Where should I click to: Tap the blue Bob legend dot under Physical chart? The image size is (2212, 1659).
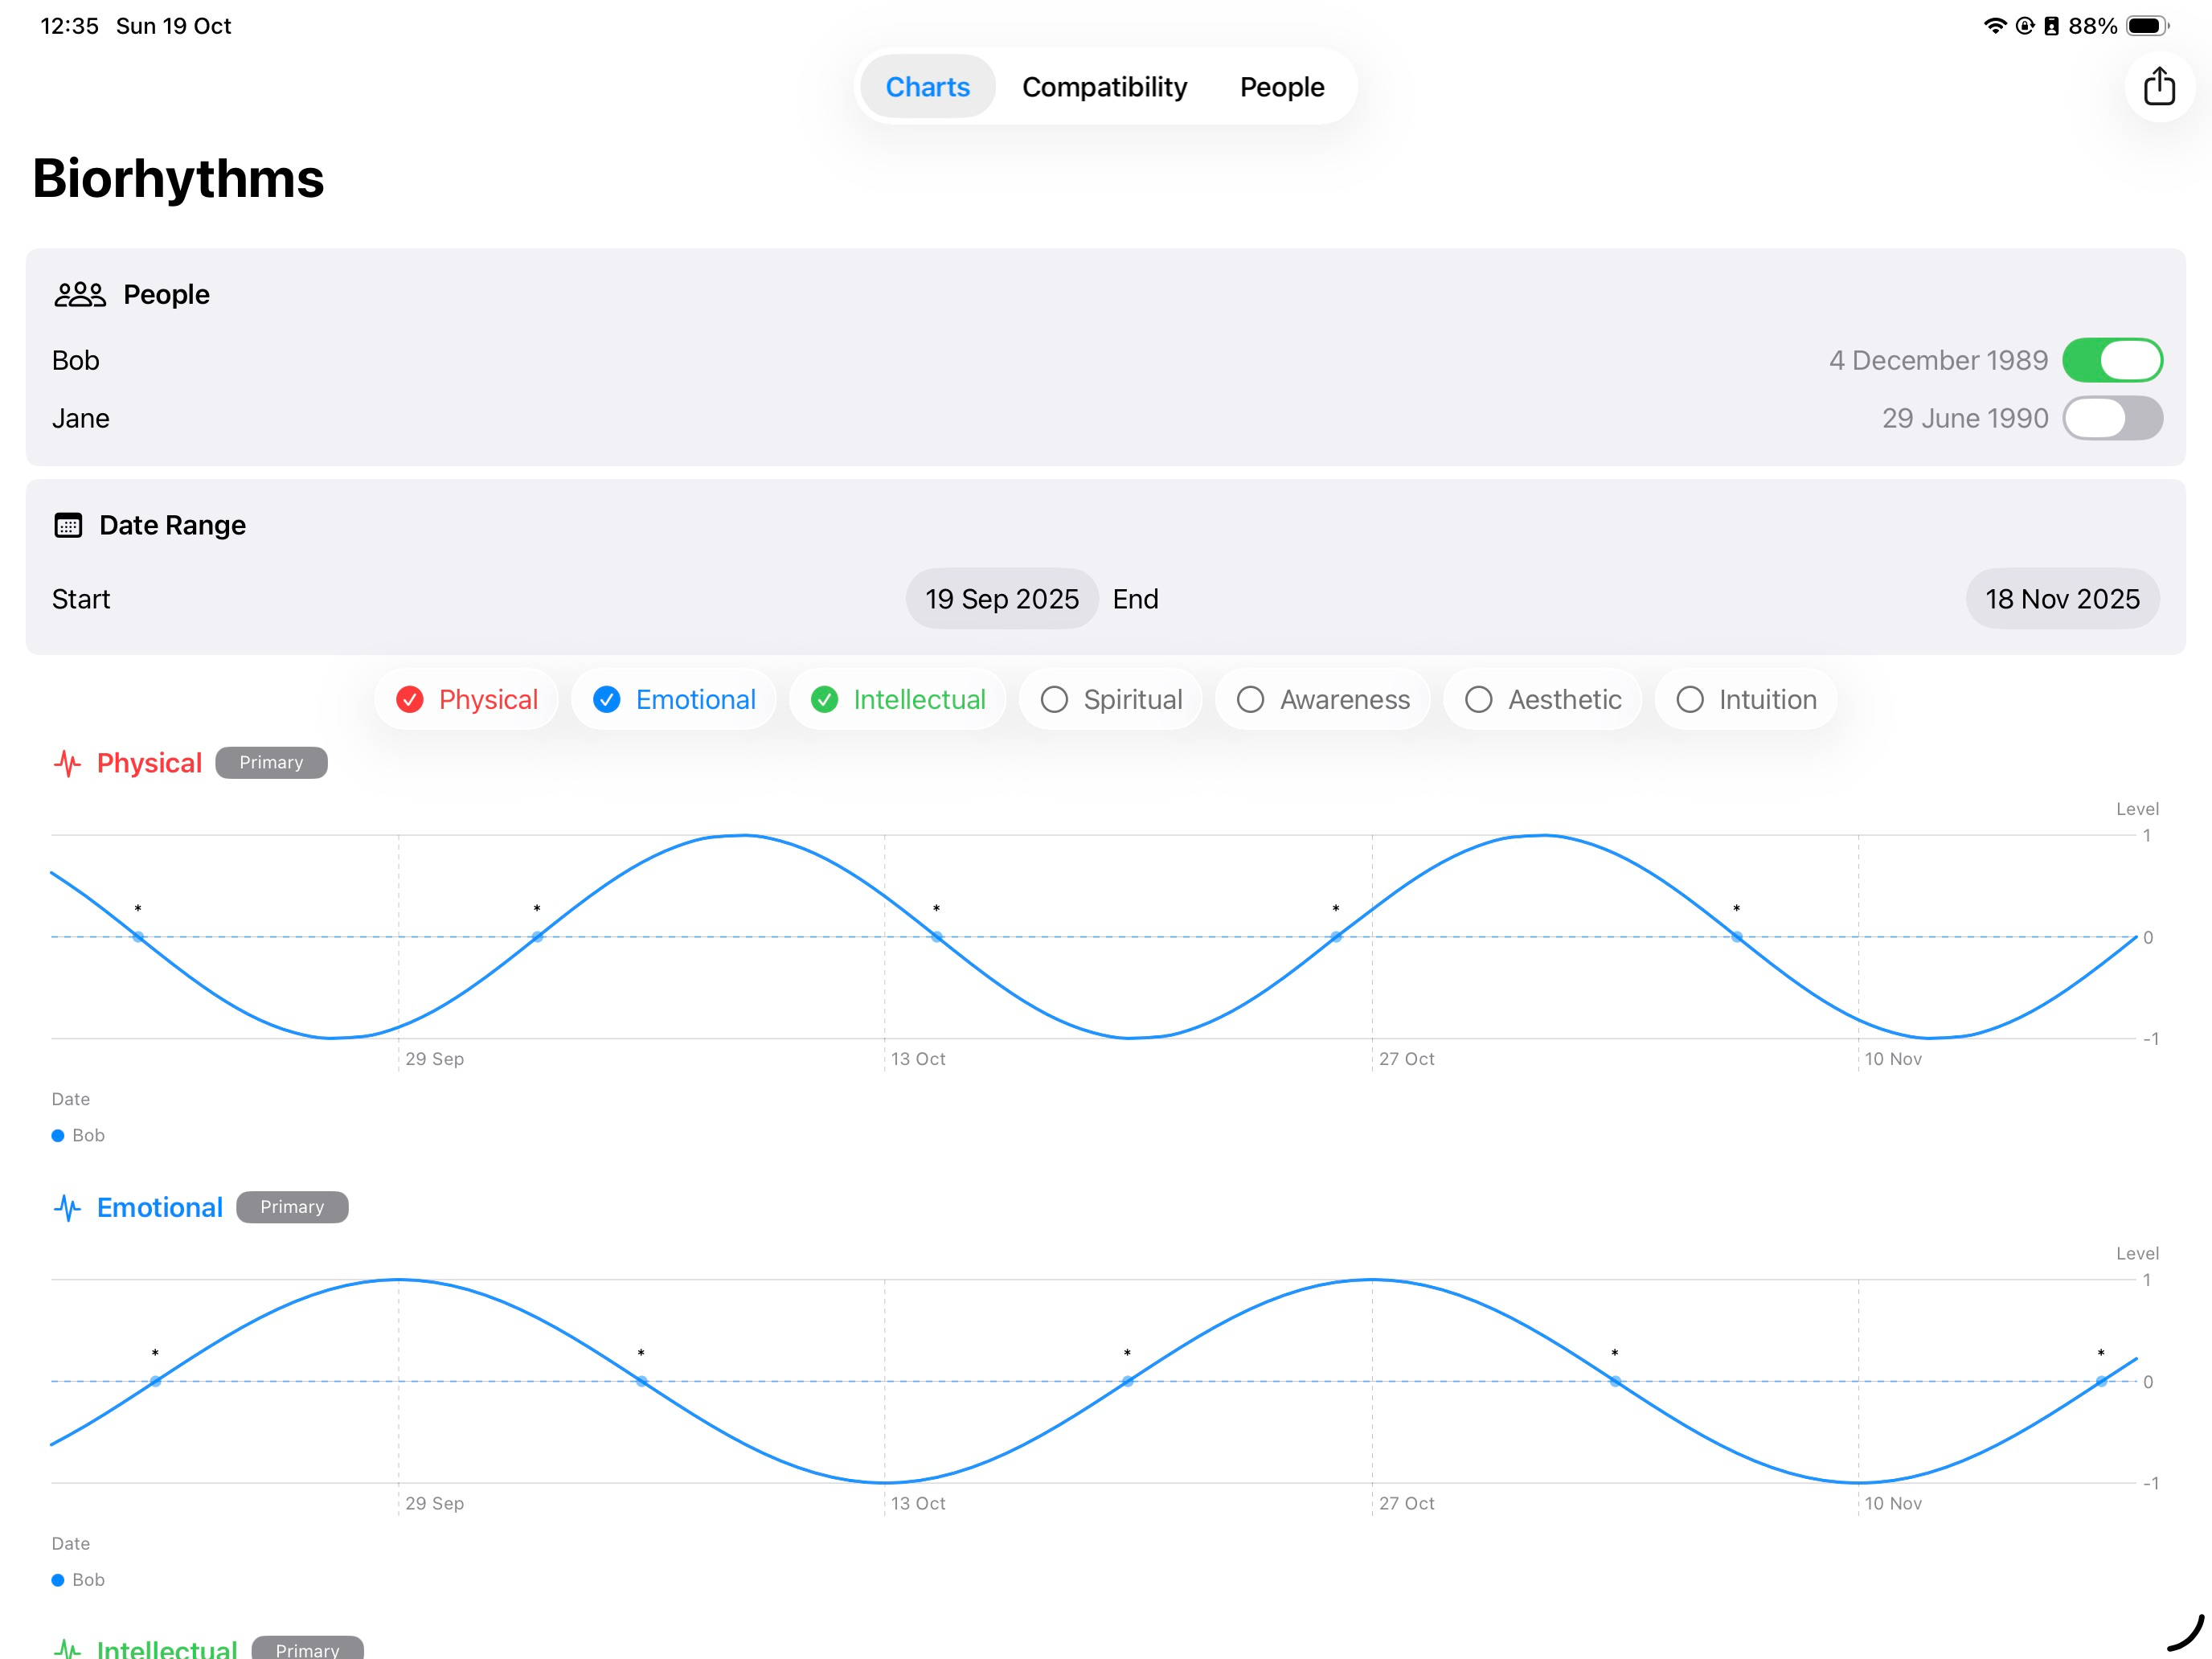pyautogui.click(x=58, y=1135)
